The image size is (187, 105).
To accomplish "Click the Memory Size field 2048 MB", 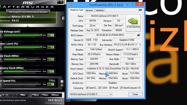I will [x=94, y=64].
